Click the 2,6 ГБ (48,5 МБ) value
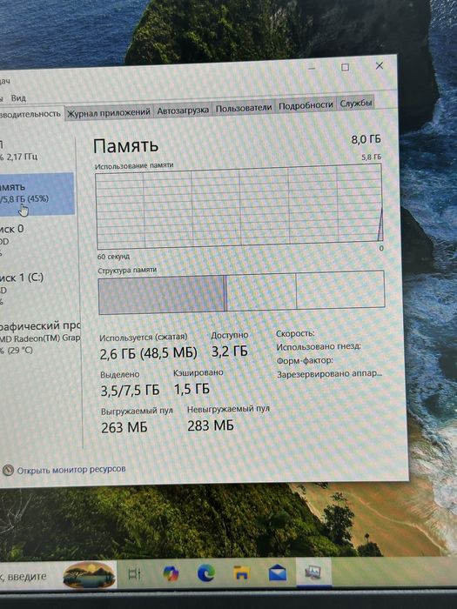The image size is (457, 609). pyautogui.click(x=149, y=353)
